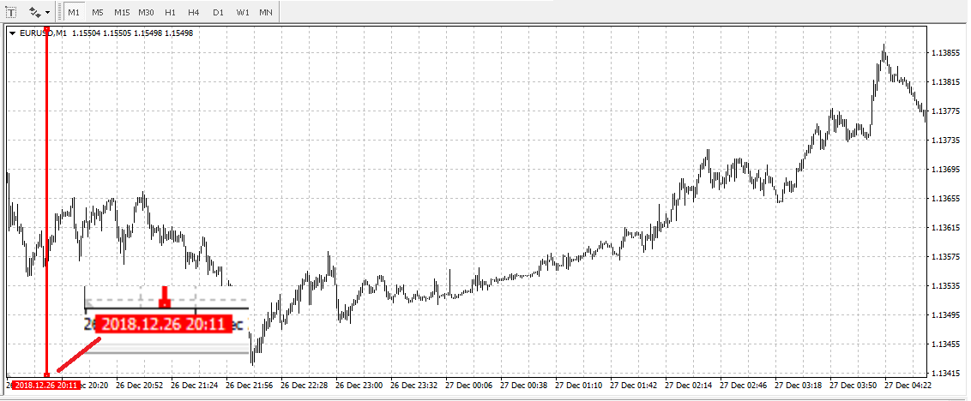This screenshot has height=401, width=971.
Task: Click the 27 Dec 03:50 time label
Action: click(854, 385)
